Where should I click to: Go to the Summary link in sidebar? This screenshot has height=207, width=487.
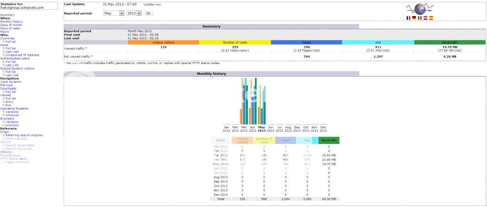click(x=7, y=15)
